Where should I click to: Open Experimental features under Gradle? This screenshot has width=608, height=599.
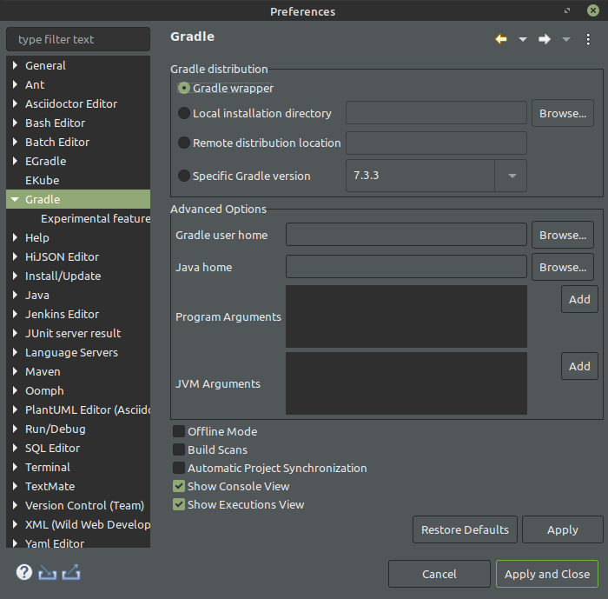(96, 218)
